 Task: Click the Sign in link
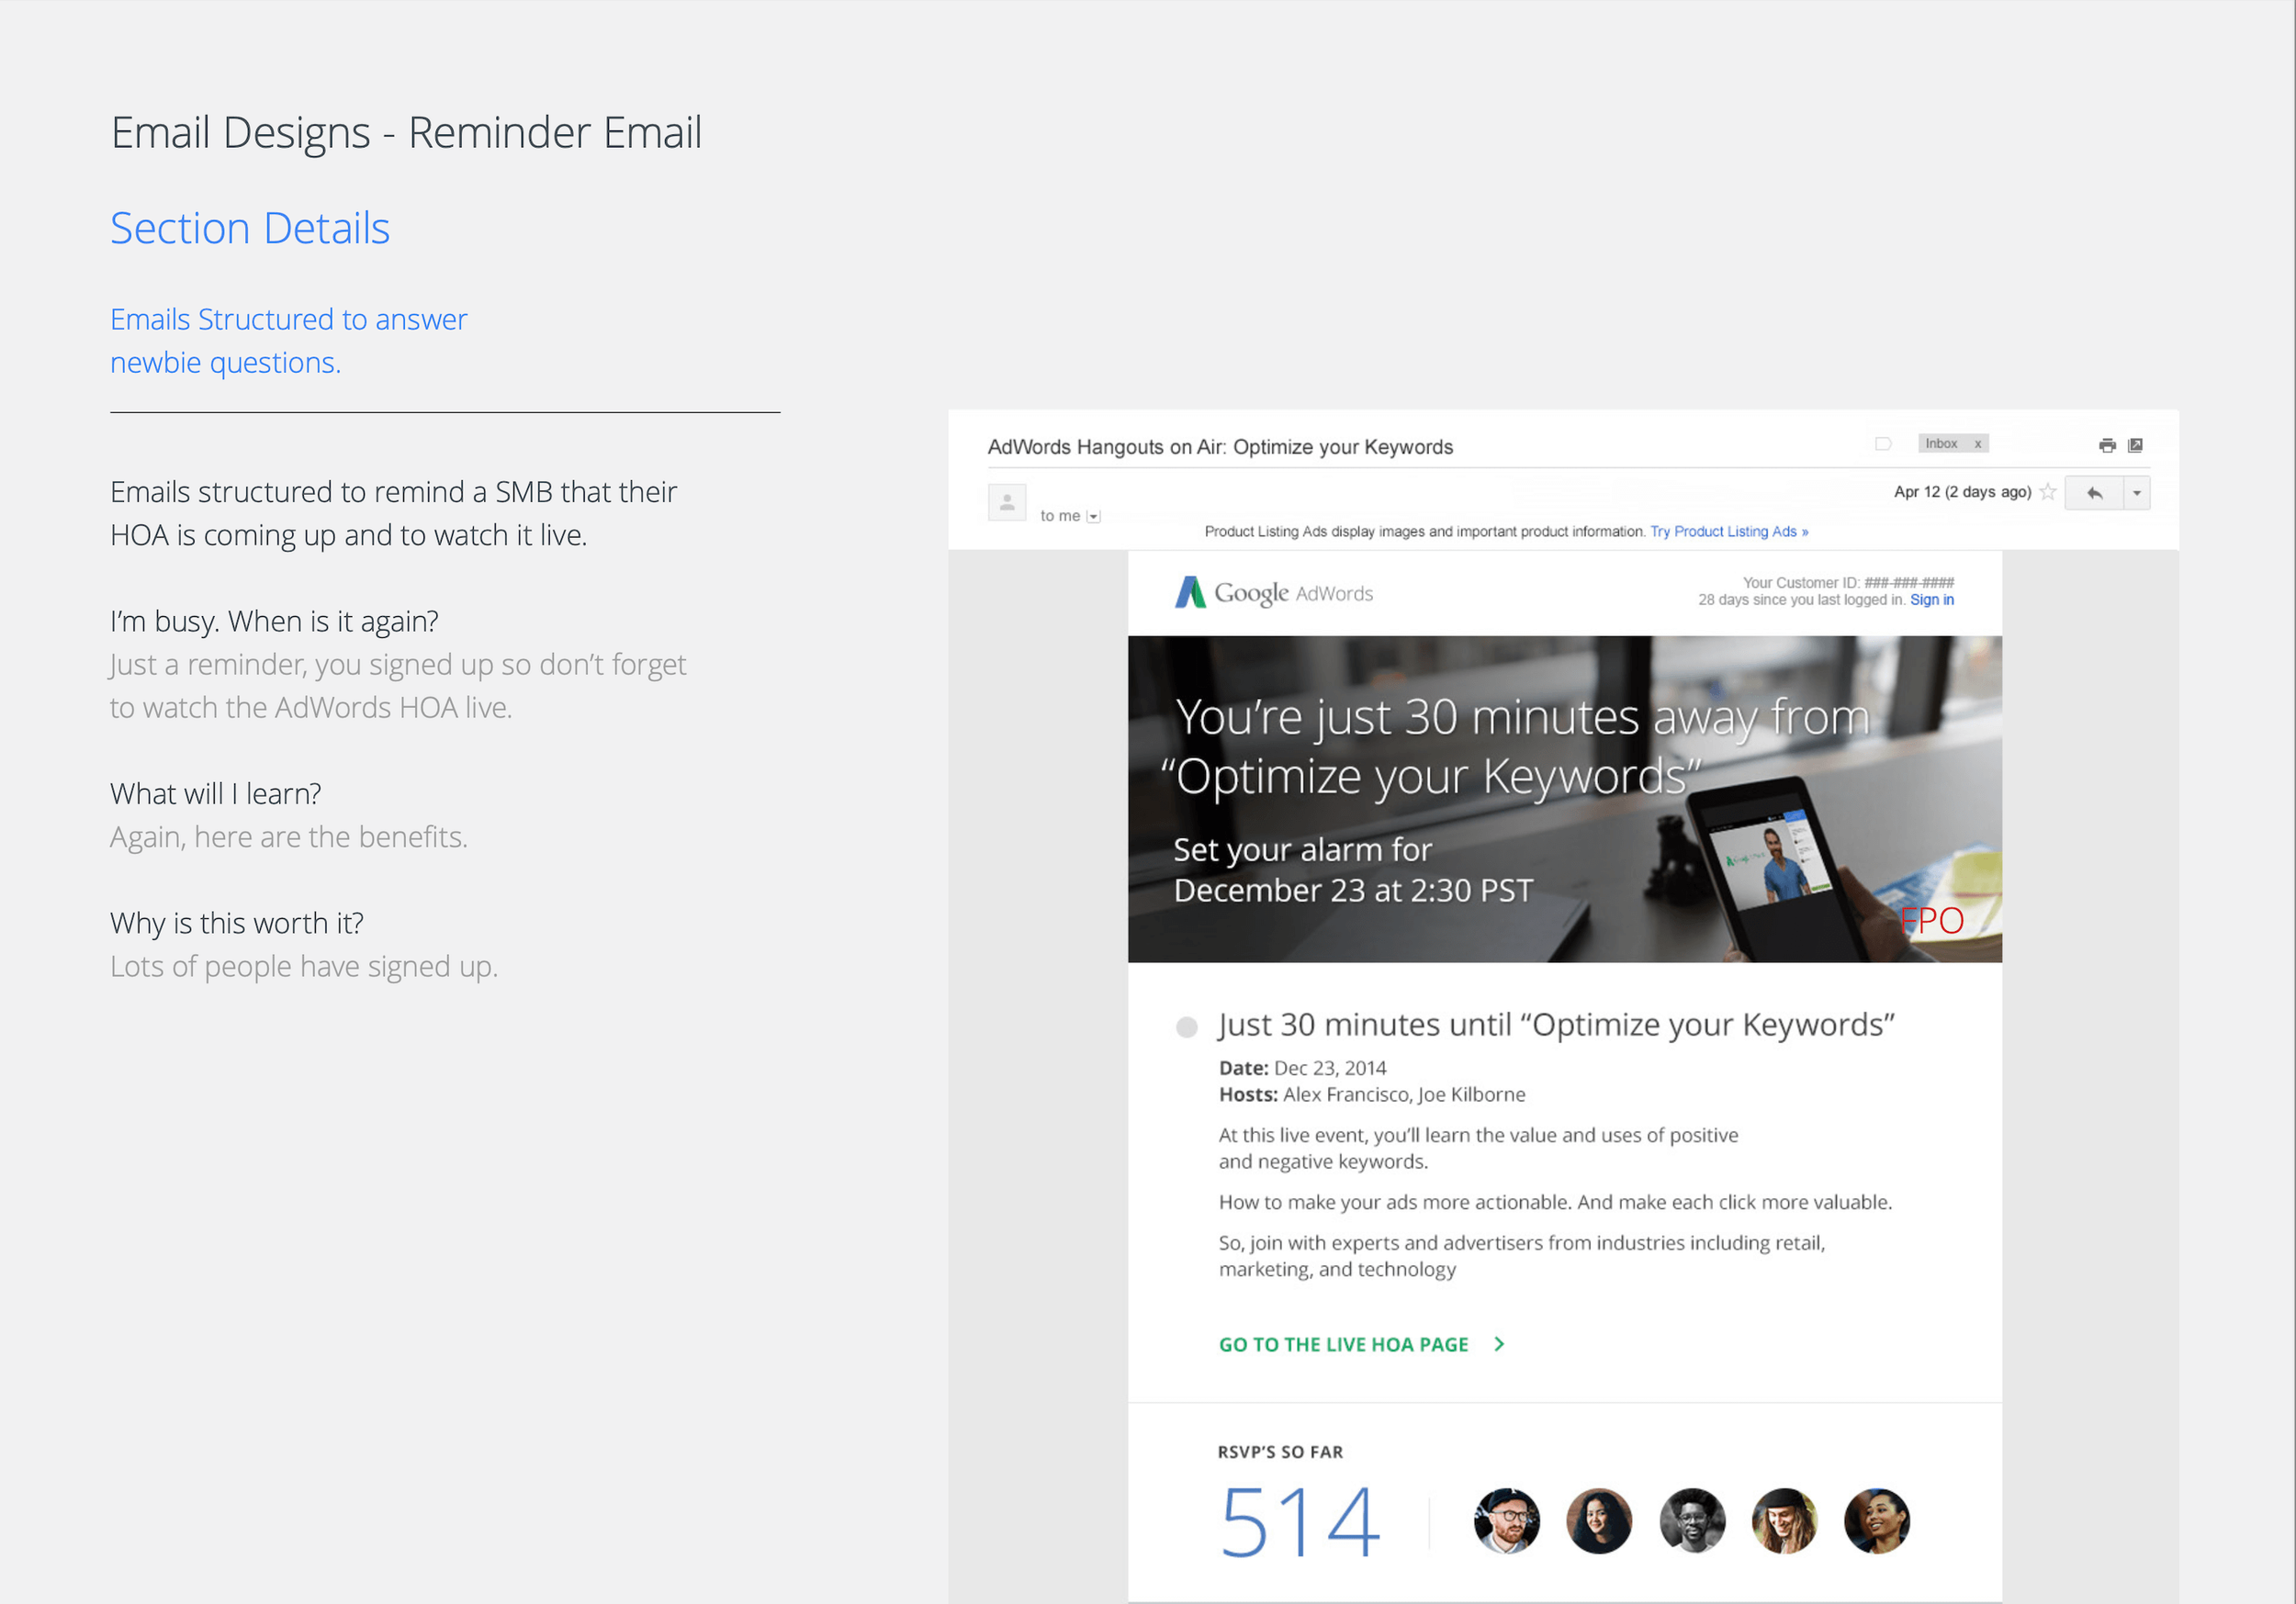(1931, 600)
